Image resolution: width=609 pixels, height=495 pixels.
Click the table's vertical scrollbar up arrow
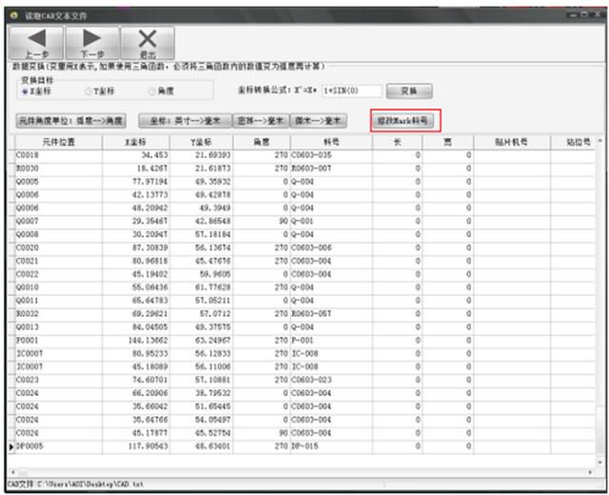pos(600,140)
